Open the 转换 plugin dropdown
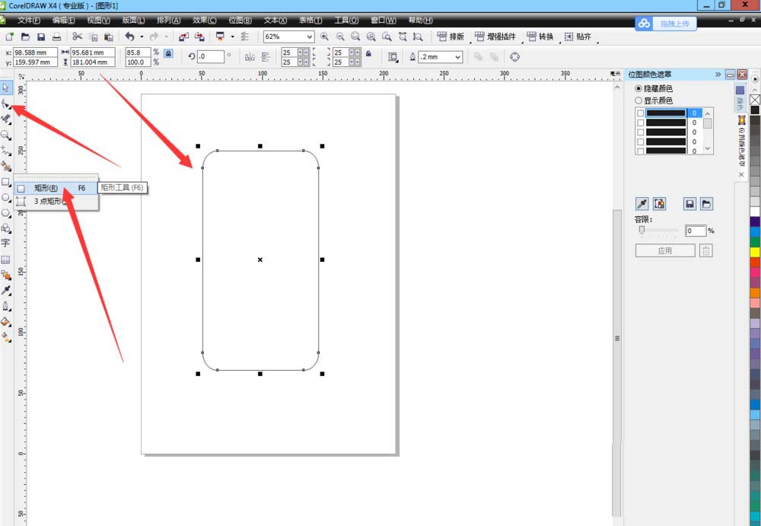Viewport: 761px width, 526px height. coord(540,37)
